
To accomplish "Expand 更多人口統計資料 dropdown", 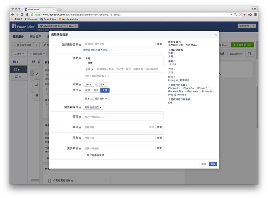I will tap(96, 99).
